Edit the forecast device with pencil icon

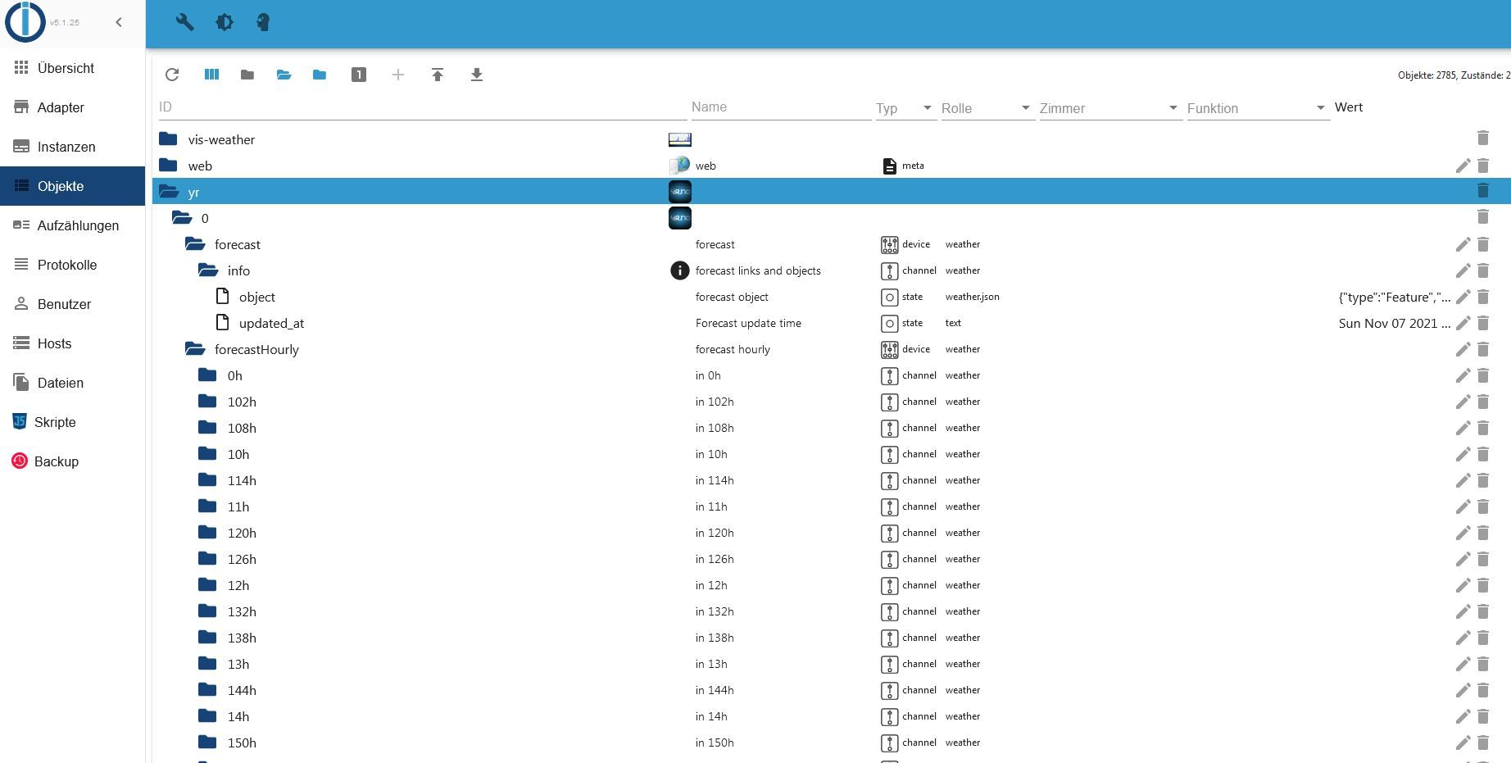(1463, 244)
